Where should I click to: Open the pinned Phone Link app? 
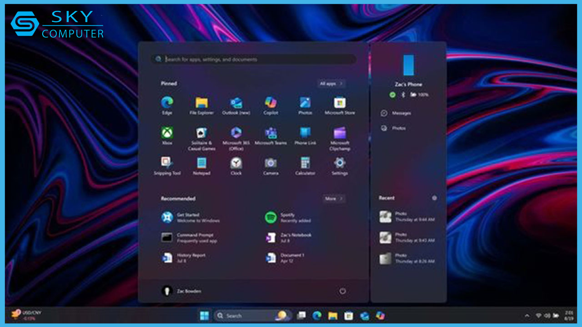coord(305,136)
